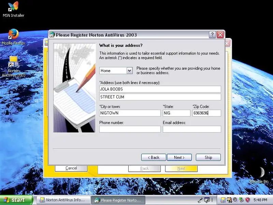273x205 pixels.
Task: Close the background Norton AntiVirus Information window
Action: pos(228,43)
